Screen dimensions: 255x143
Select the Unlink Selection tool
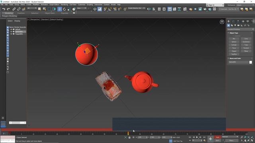pyautogui.click(x=19, y=9)
